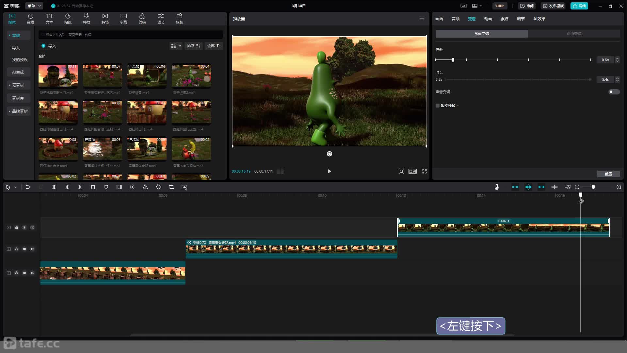This screenshot has width=627, height=353.
Task: Click the rotate icon in timeline toolbar
Action: tap(158, 187)
